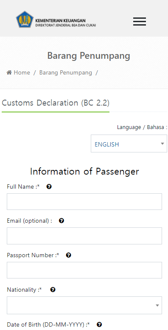Expand the Nationality dropdown list
The height and width of the screenshot is (330, 168).
pyautogui.click(x=84, y=305)
